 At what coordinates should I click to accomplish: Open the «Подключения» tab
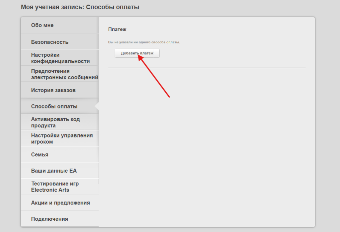49,219
